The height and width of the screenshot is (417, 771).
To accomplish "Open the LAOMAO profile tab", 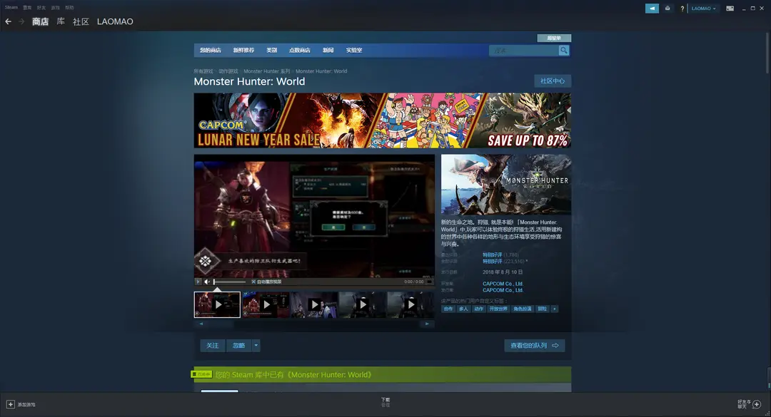I will point(115,21).
